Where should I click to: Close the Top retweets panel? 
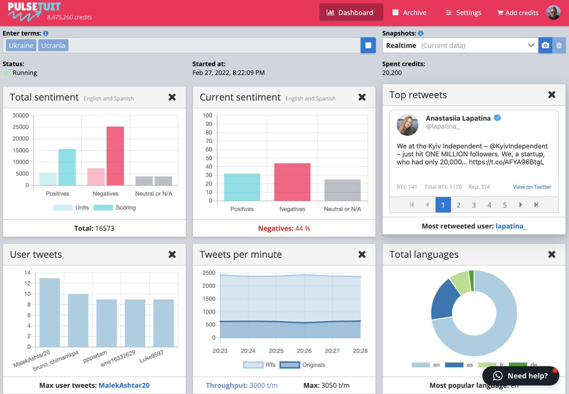552,95
